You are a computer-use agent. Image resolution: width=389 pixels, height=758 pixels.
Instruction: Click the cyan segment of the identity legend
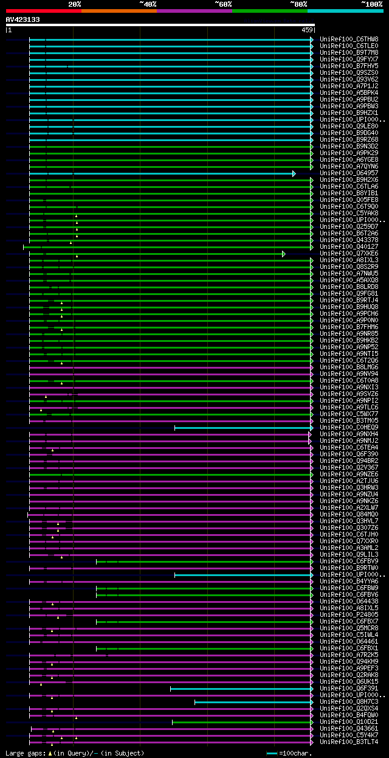[345, 11]
